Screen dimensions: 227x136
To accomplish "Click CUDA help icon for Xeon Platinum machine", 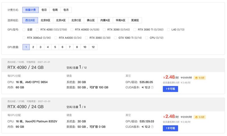I will tap(152, 127).
